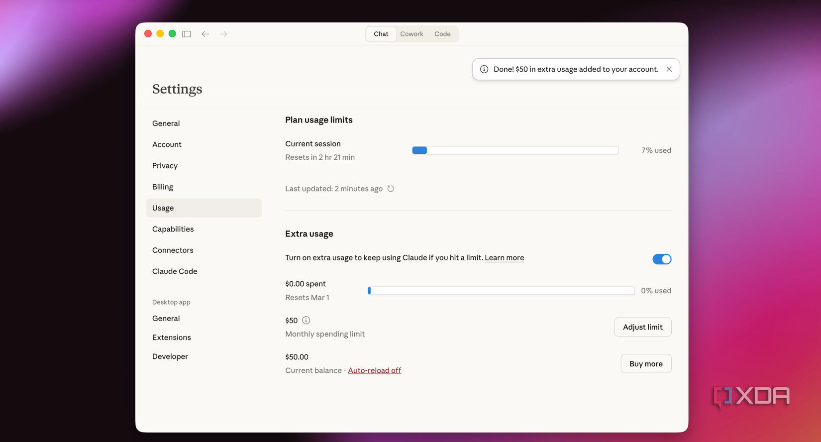
Task: Disable the extra usage toggle
Action: 661,259
